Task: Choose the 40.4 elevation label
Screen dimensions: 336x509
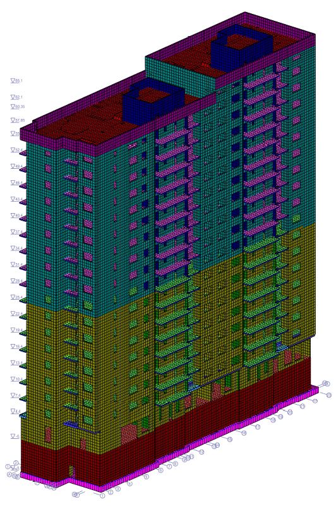Action: (x=16, y=215)
